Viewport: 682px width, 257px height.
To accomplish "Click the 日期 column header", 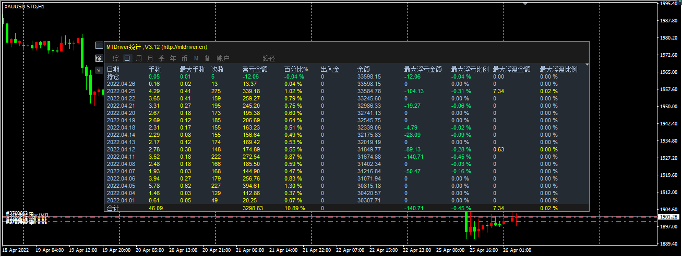I will pos(113,69).
